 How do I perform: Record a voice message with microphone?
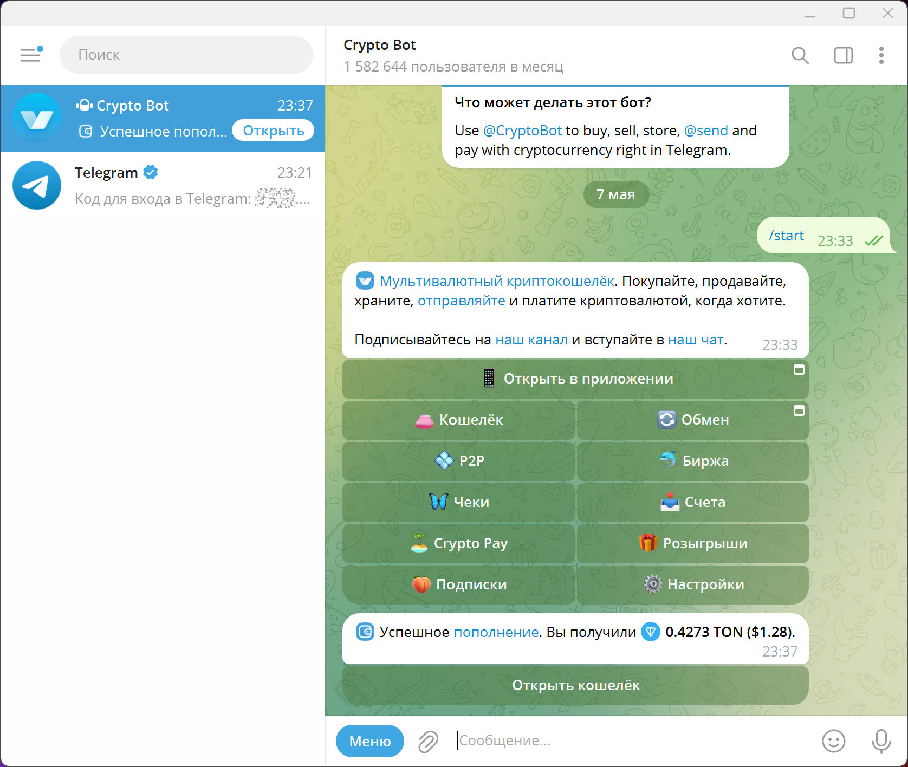[x=881, y=741]
